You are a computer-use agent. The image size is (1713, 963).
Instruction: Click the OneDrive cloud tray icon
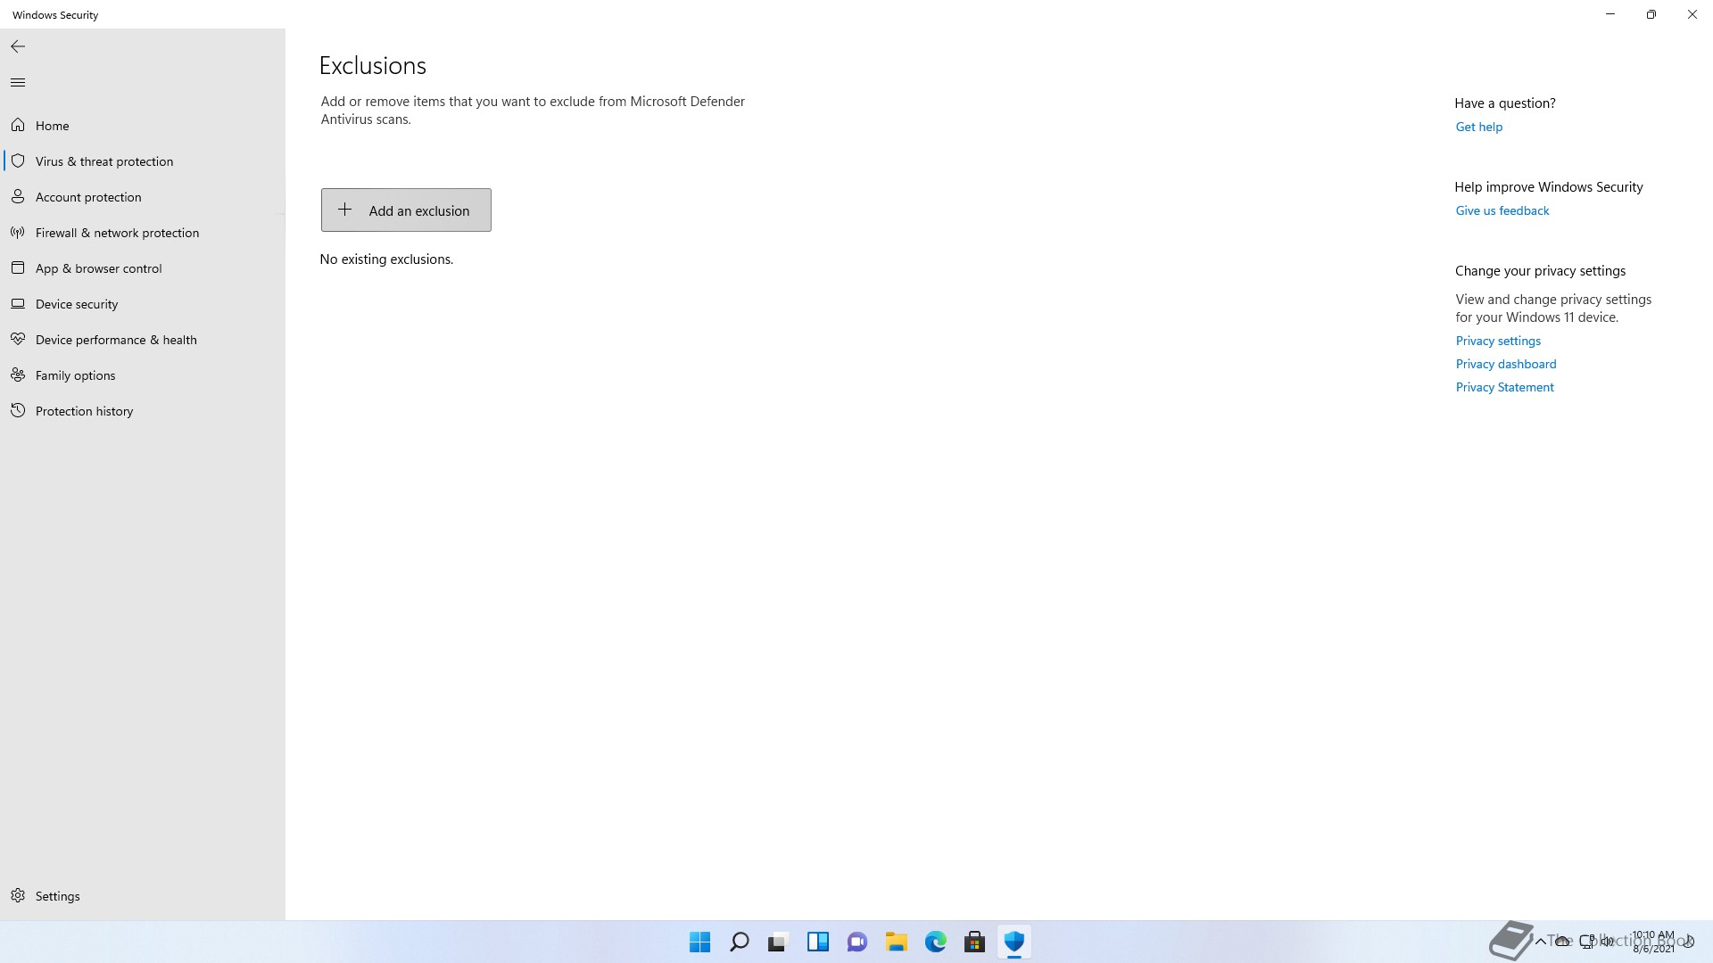click(1562, 942)
